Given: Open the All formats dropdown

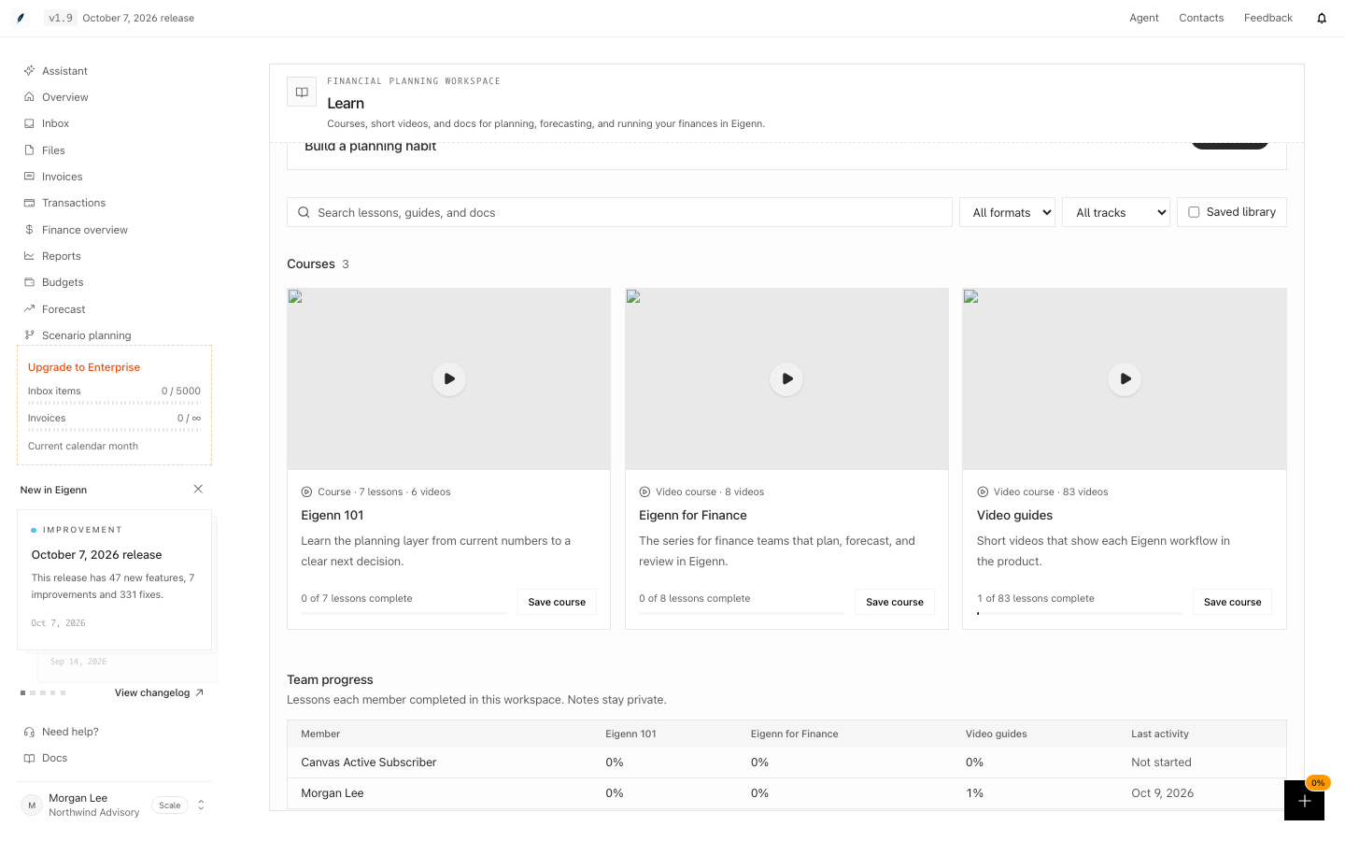Looking at the screenshot, I should [x=1007, y=212].
